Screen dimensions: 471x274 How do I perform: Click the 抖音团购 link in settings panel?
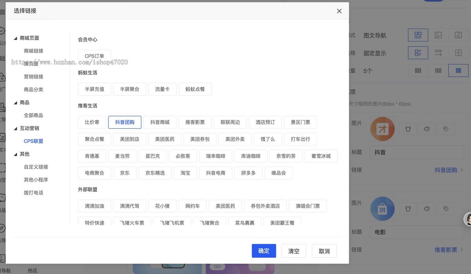click(x=446, y=170)
